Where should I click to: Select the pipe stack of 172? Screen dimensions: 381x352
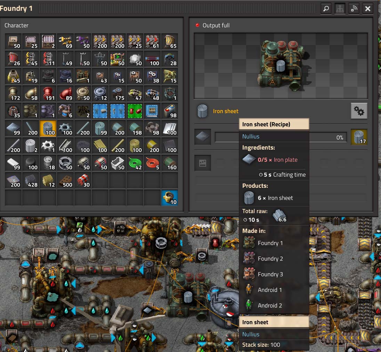[x=13, y=94]
